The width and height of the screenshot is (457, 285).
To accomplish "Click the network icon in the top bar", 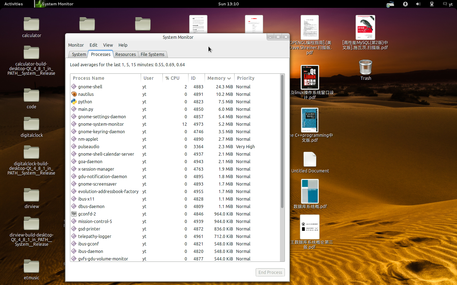I will [x=432, y=4].
